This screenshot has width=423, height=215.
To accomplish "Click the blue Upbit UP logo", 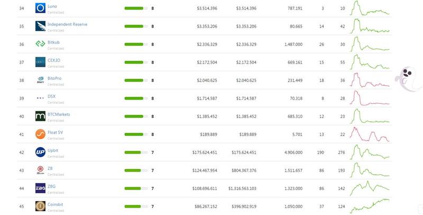I will pos(41,153).
